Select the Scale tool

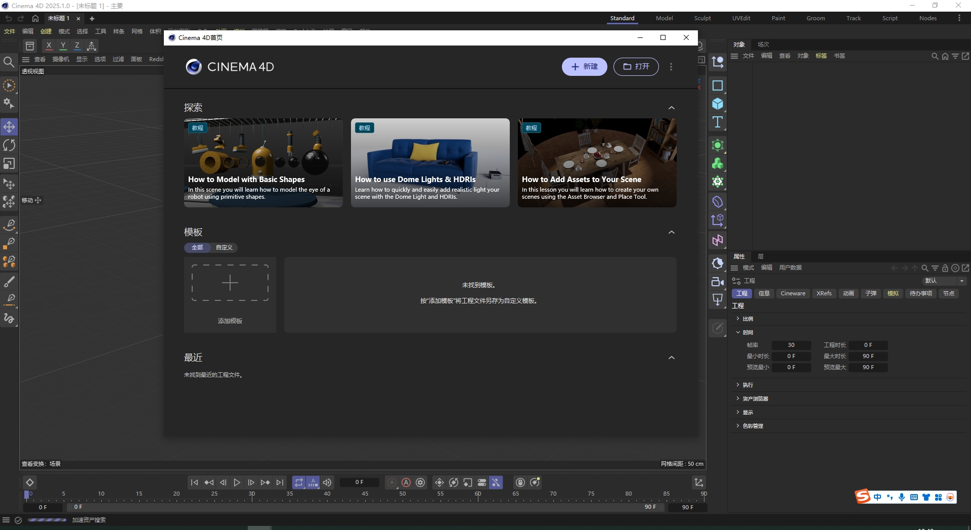(9, 163)
